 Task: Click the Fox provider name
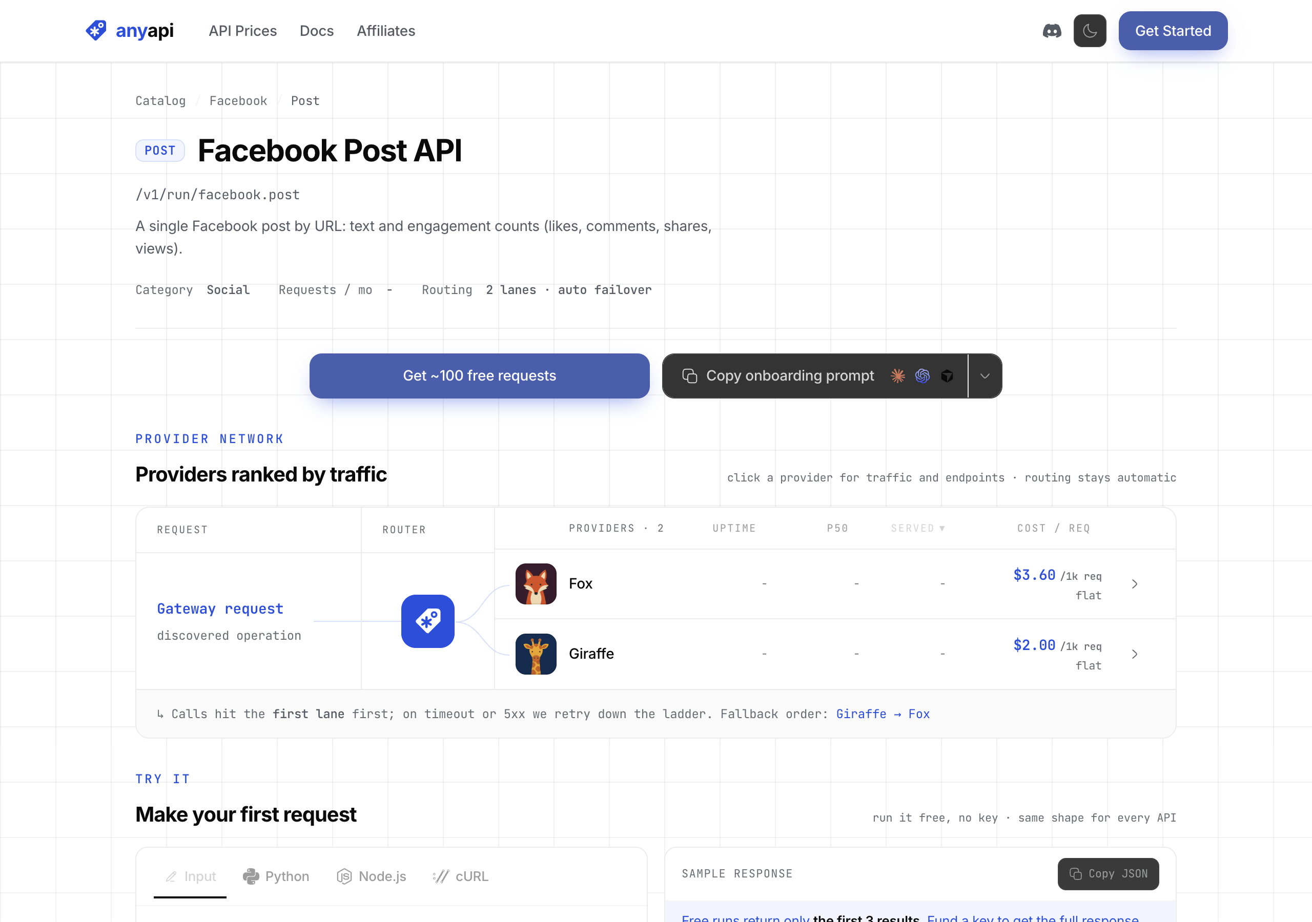(x=581, y=584)
